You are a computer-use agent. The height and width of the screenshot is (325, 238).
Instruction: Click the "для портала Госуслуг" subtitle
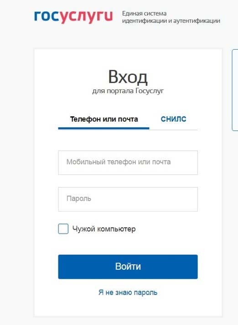(x=128, y=91)
